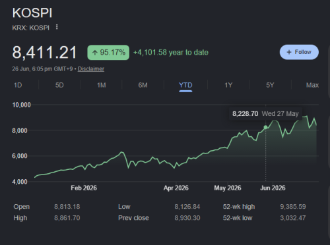Click the Prev close label
The image size is (330, 245).
133,218
